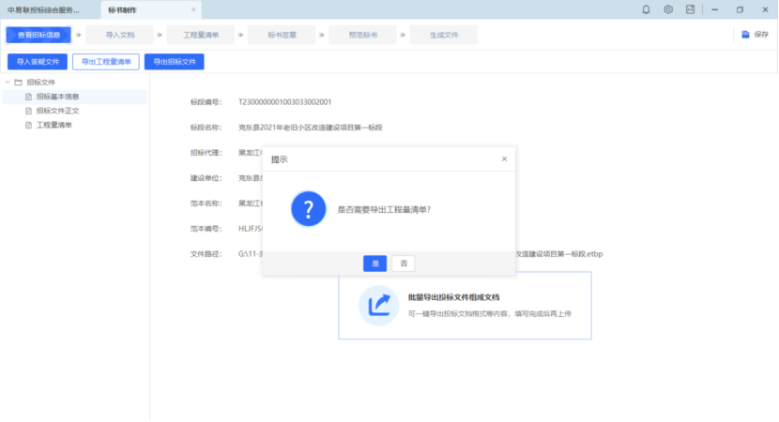
Task: Confirm export by clicking 是
Action: pos(374,264)
